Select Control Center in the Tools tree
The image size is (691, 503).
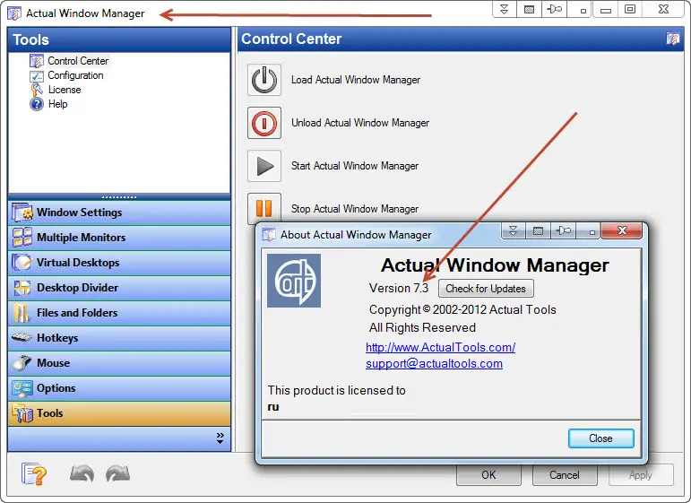point(78,61)
